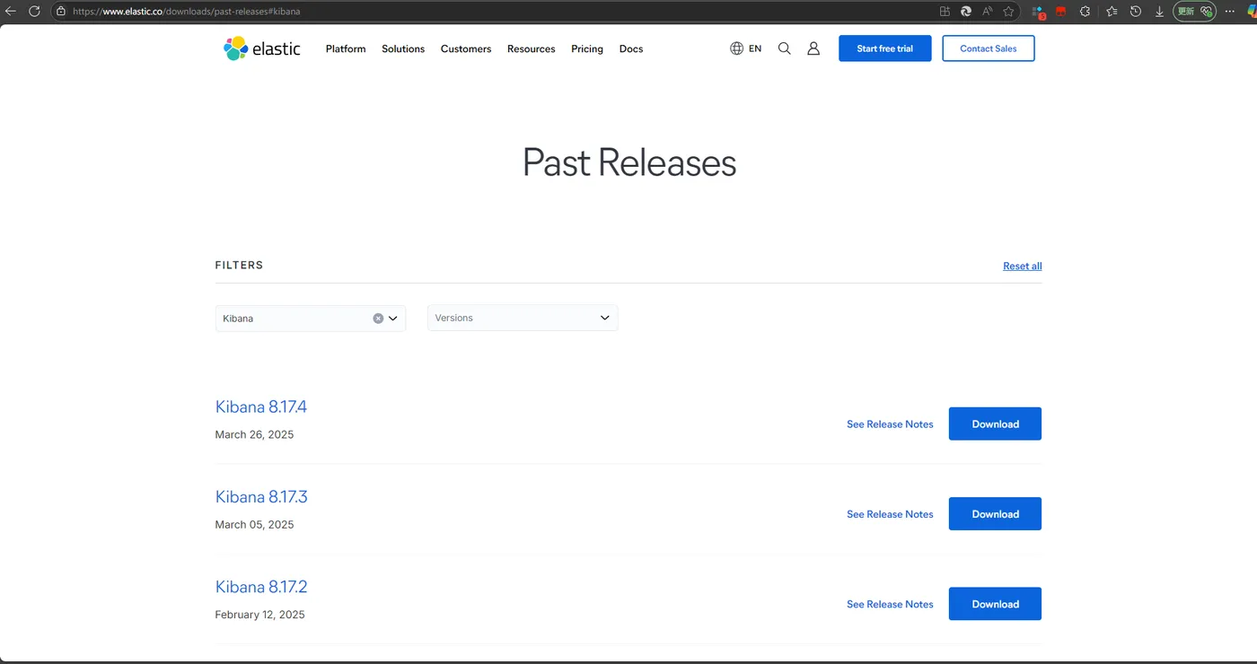See Release Notes for Kibana 8.17.4
The height and width of the screenshot is (664, 1257).
pyautogui.click(x=890, y=424)
